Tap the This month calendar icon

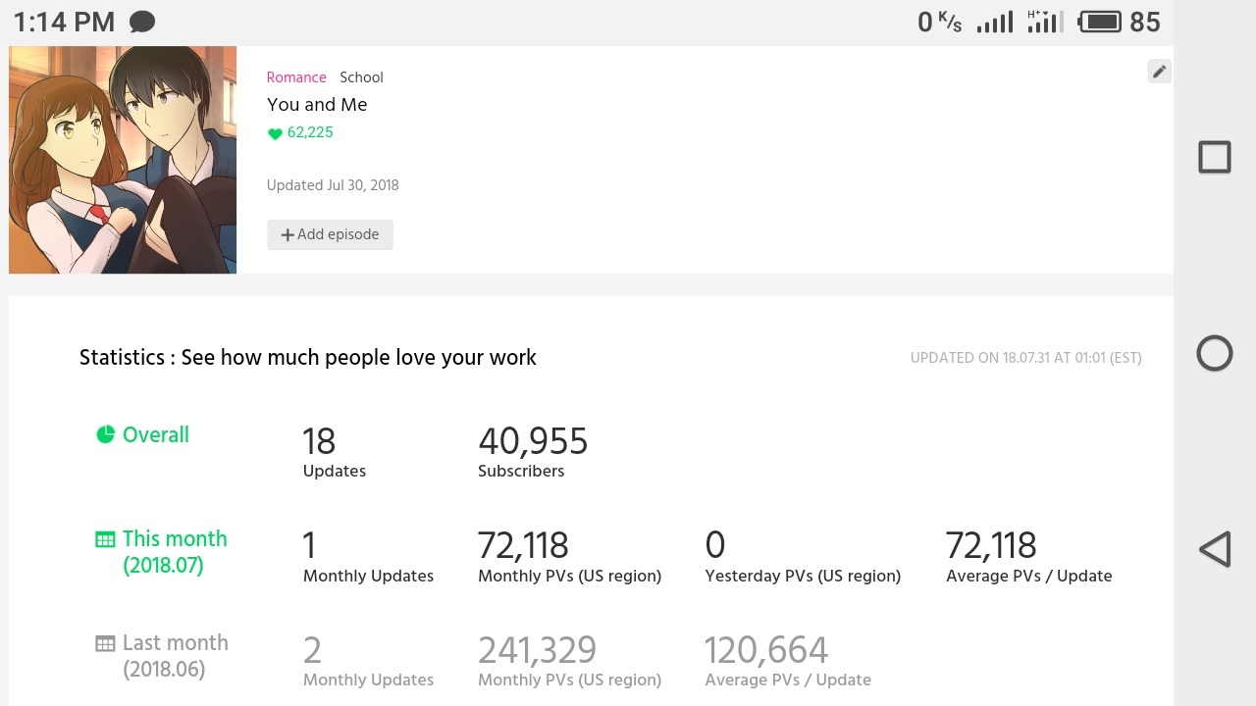tap(105, 539)
